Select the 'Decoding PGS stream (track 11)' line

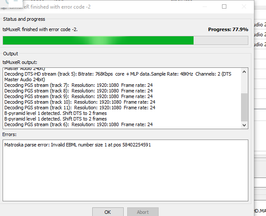click(x=80, y=108)
